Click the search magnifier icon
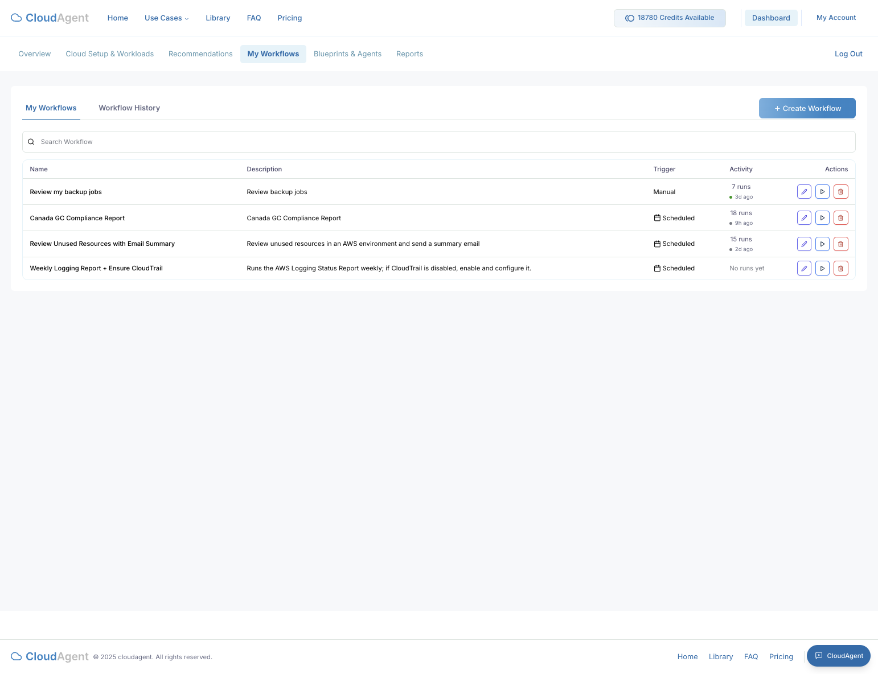This screenshot has width=878, height=674. coord(31,141)
